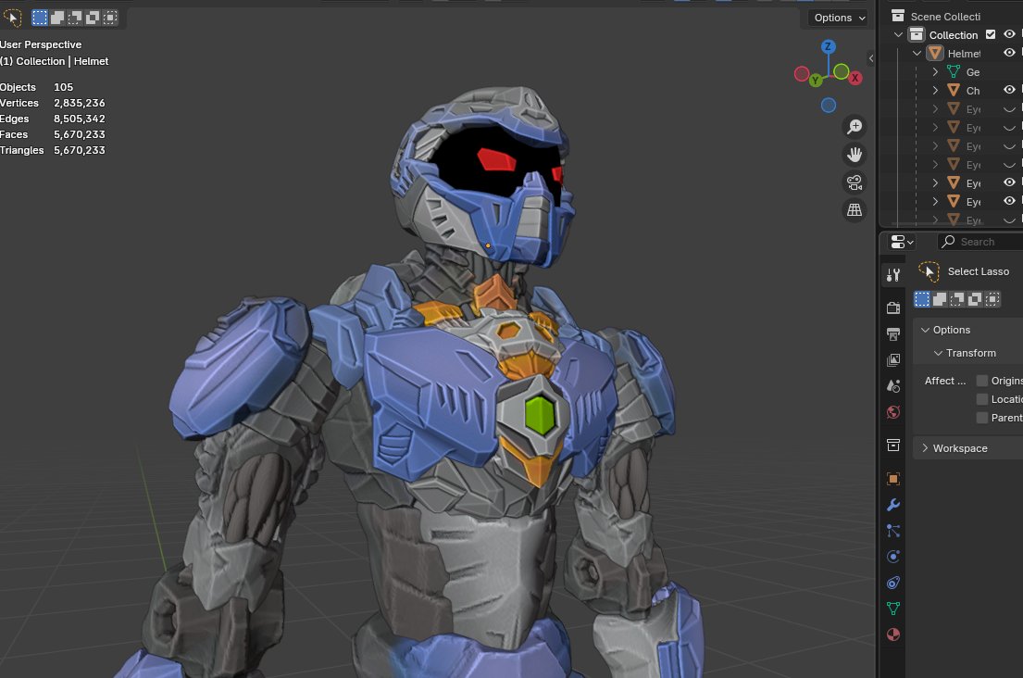This screenshot has width=1023, height=678.
Task: Enable the Origins checkbox
Action: pyautogui.click(x=982, y=381)
